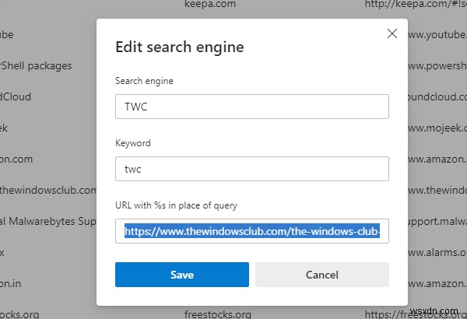
Task: Cancel editing the search engine
Action: point(322,275)
